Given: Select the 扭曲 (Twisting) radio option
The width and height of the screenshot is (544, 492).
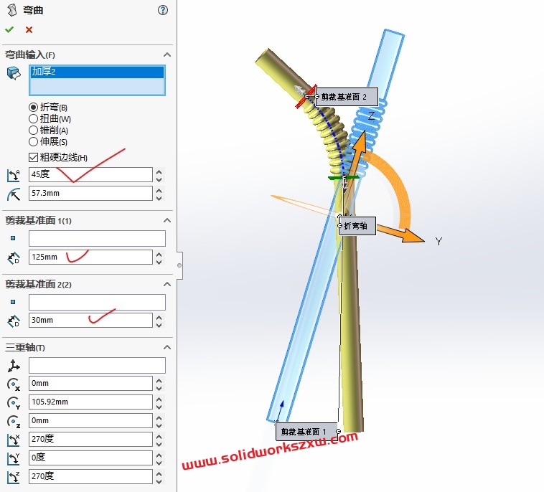Looking at the screenshot, I should pos(33,118).
